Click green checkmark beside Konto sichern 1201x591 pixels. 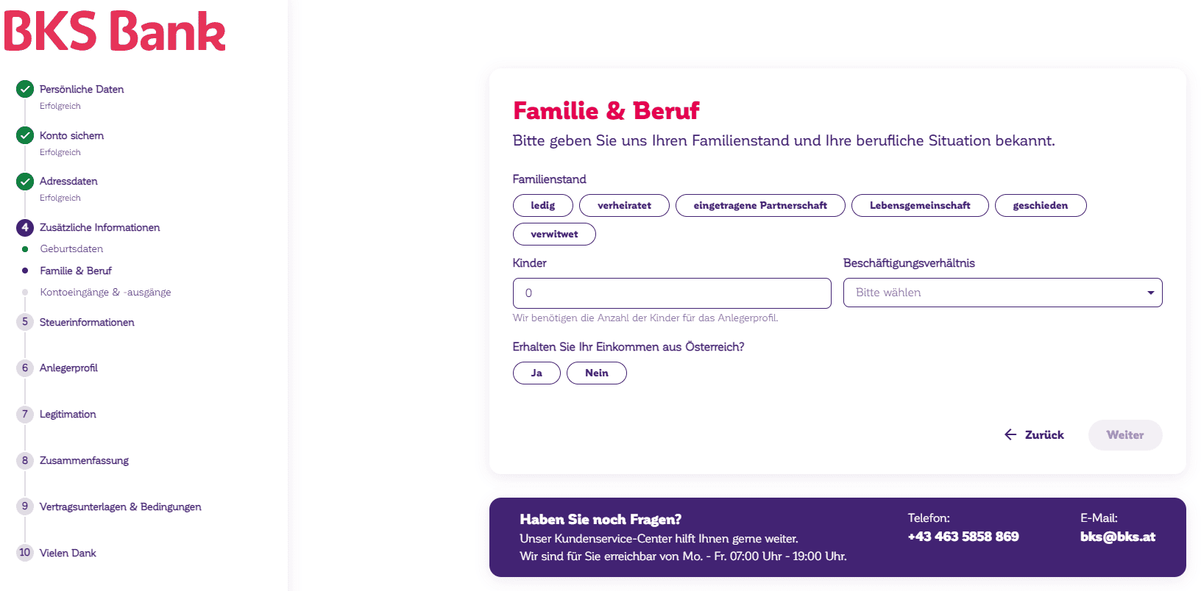click(25, 135)
